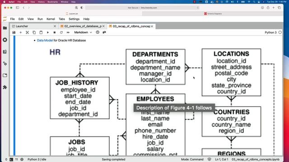Cut selected cells with scissors icon
Image resolution: width=289 pixels, height=162 pixels.
click(x=27, y=32)
